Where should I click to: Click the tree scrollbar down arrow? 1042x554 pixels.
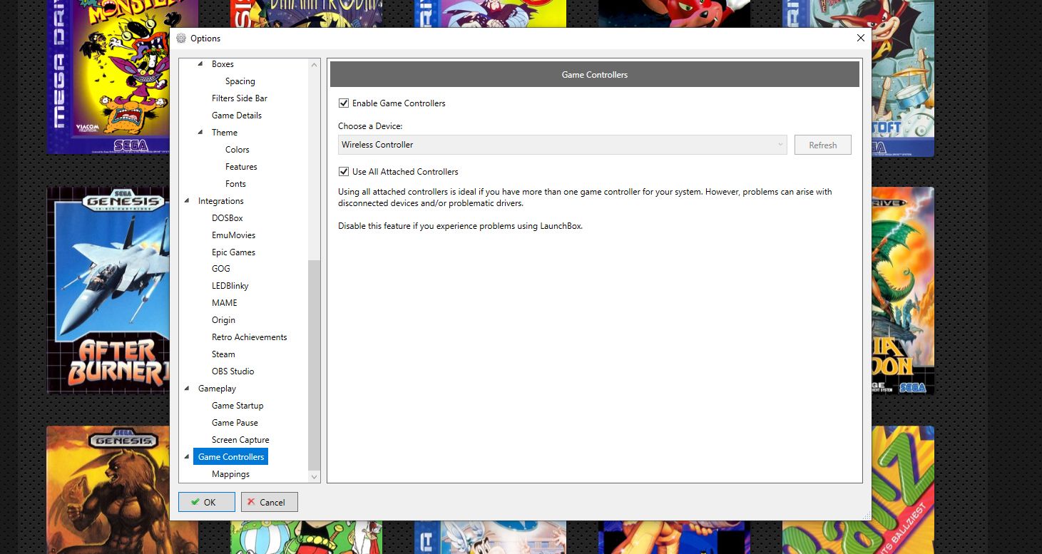coord(315,476)
